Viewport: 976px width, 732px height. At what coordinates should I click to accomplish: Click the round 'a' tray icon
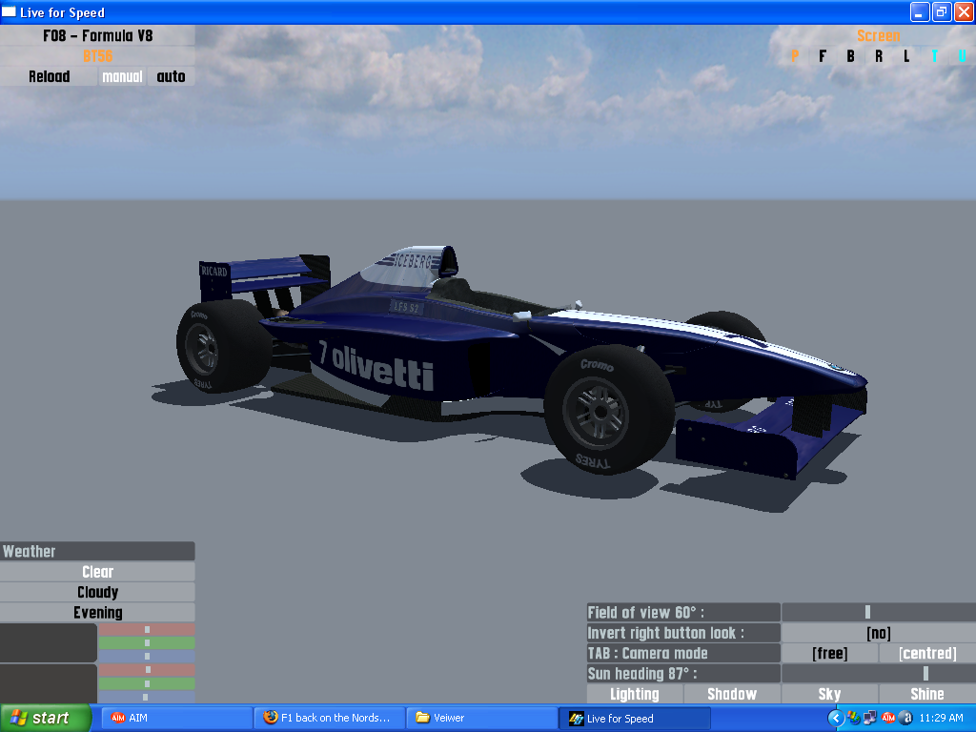pos(905,718)
